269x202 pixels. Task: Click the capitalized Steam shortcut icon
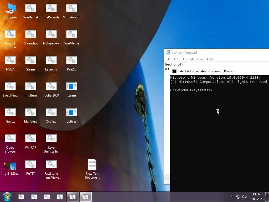31,63
